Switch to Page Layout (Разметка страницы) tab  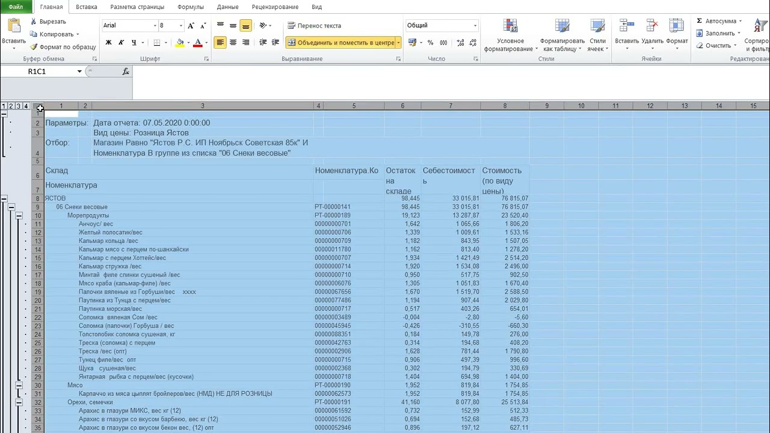(137, 7)
